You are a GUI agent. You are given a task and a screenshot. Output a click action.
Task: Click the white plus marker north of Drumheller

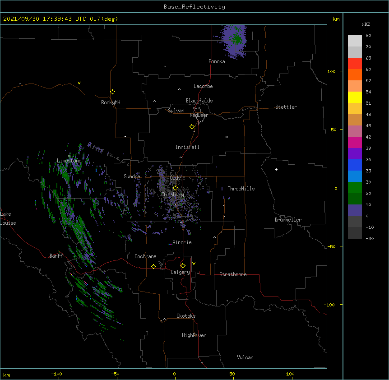click(276, 169)
